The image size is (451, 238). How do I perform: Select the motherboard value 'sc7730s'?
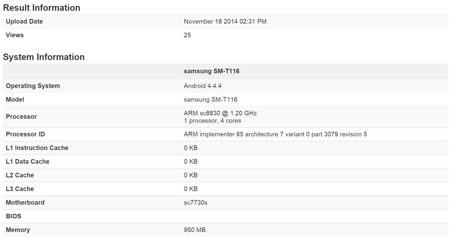coord(196,203)
